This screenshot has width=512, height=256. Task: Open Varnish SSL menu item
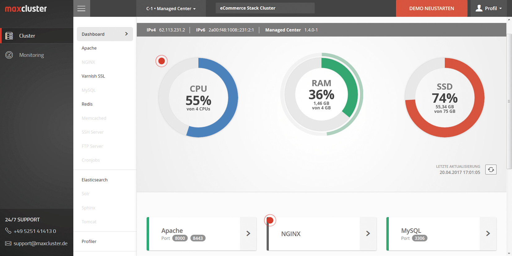(93, 76)
